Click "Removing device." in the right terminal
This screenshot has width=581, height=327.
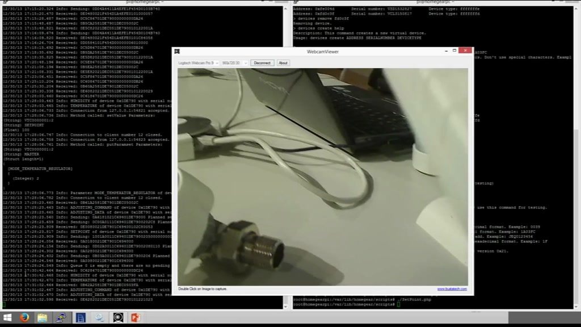(x=313, y=23)
